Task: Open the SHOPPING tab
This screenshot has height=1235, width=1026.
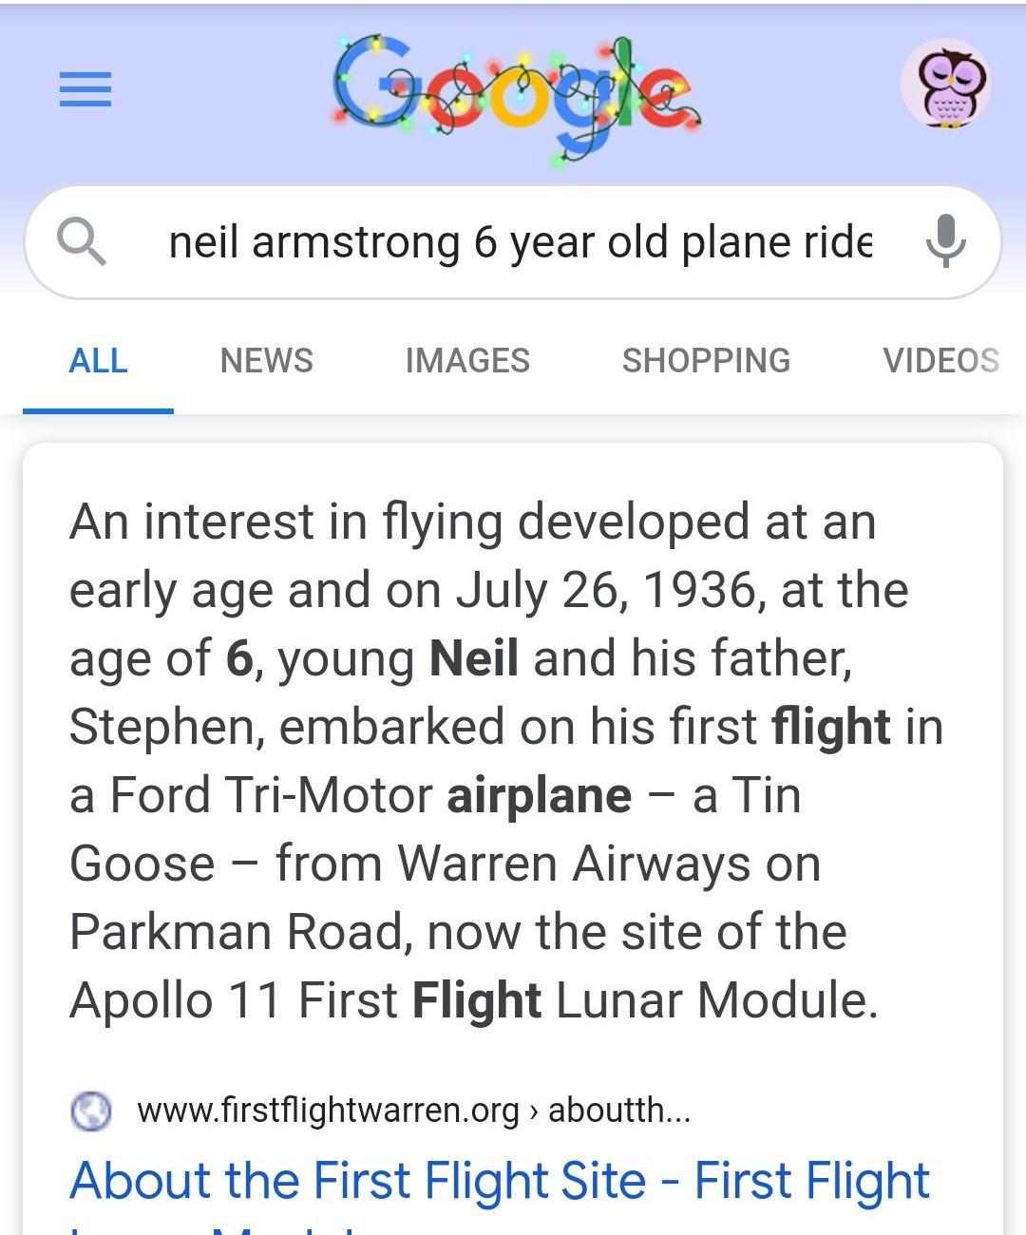Action: coord(706,361)
